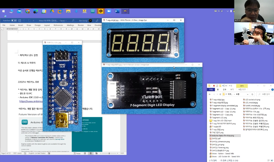The image size is (274, 162).
Task: Open Explorer help question mark icon
Action: pos(272,89)
